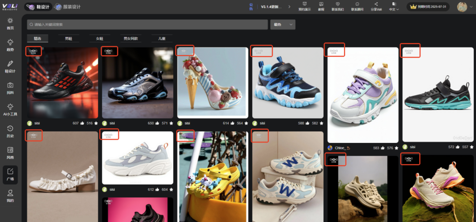The width and height of the screenshot is (476, 222).
Task: Select the 儿童 category tab
Action: [x=162, y=38]
